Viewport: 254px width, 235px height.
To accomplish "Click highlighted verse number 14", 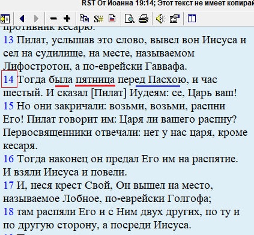I will tap(8, 79).
